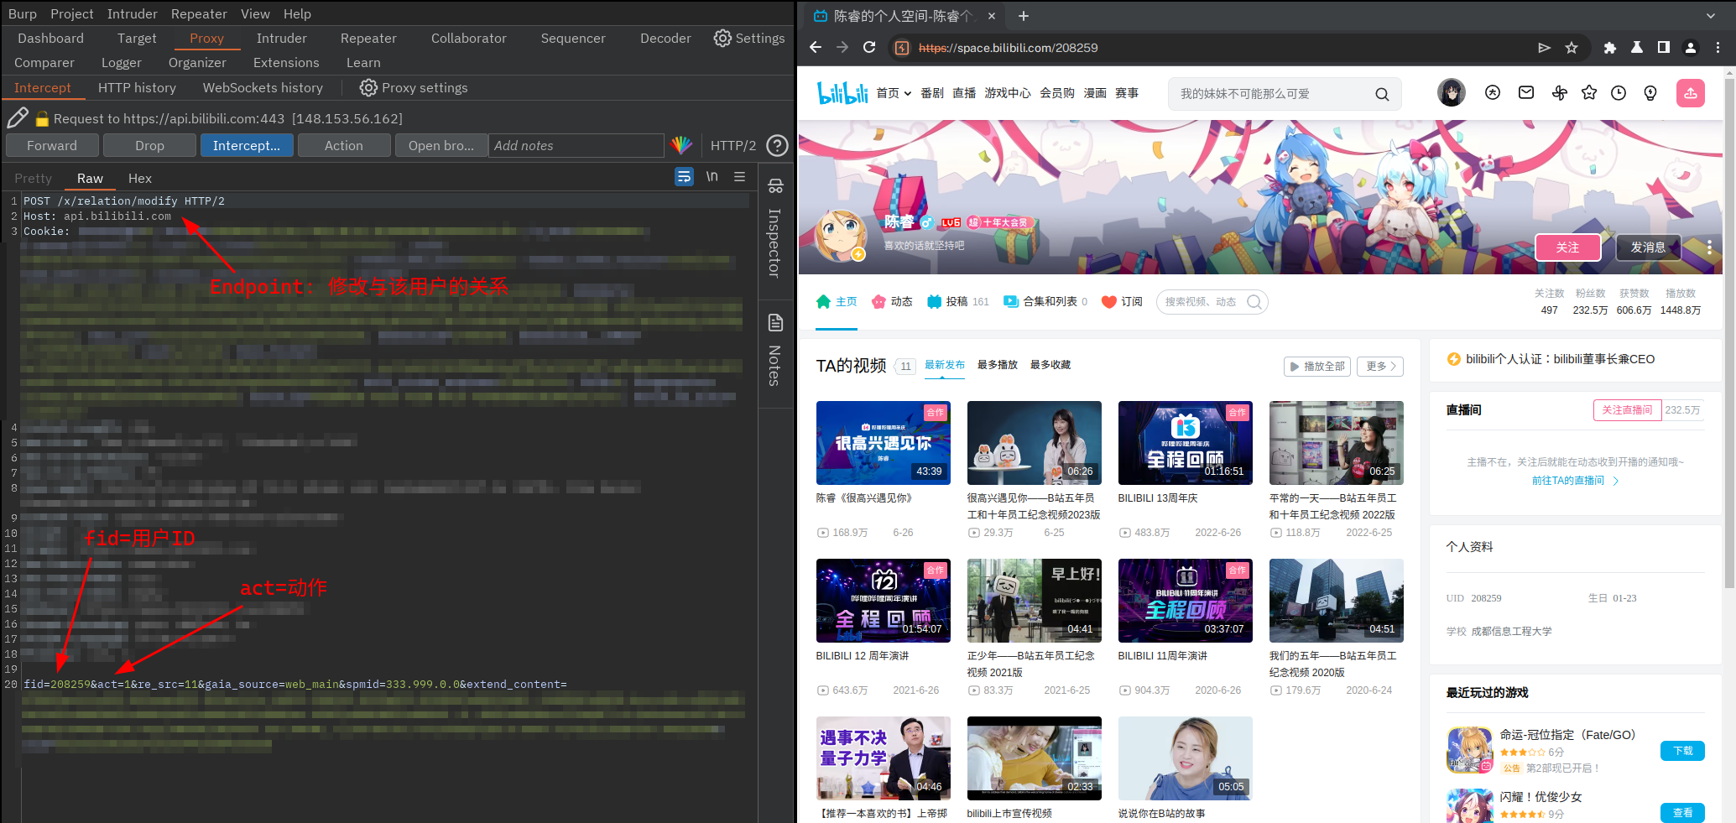Image resolution: width=1736 pixels, height=823 pixels.
Task: Toggle the Intercept on/off button
Action: click(246, 146)
